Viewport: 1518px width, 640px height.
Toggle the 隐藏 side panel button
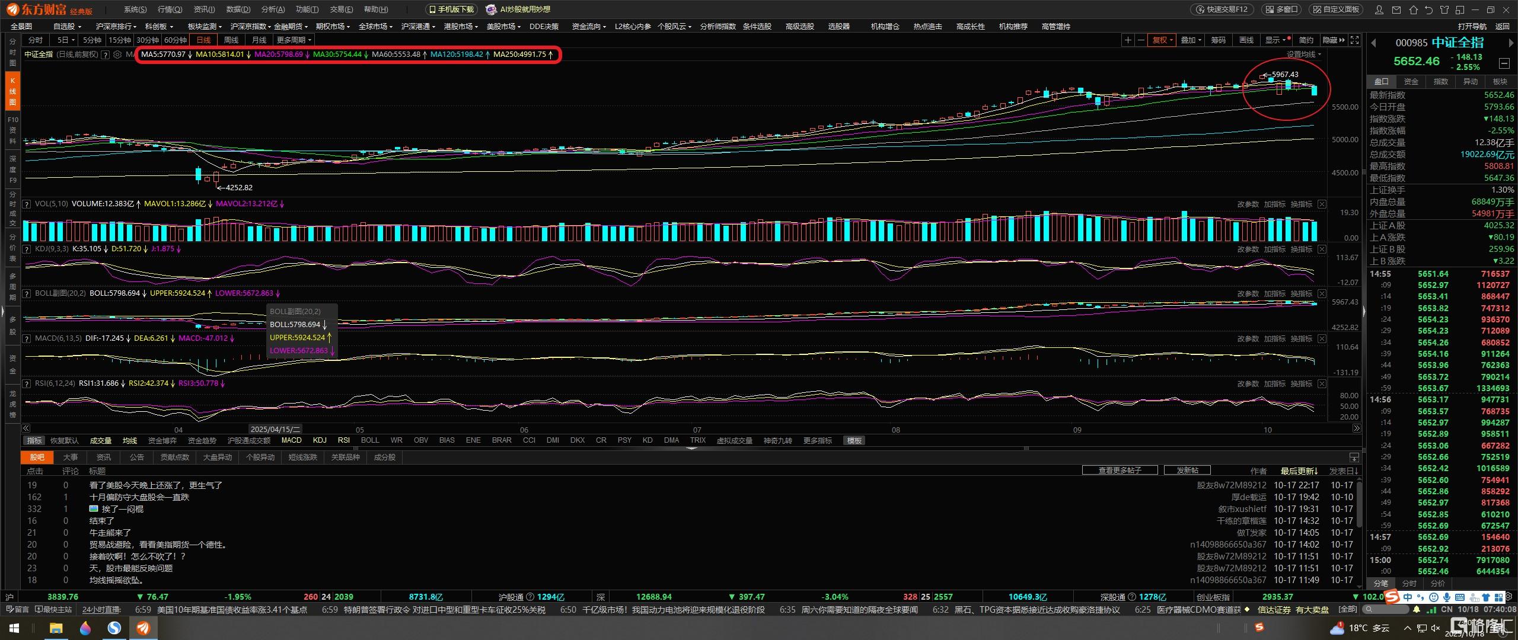[x=1334, y=40]
